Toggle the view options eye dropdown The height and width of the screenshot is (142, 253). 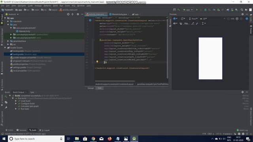175,23
